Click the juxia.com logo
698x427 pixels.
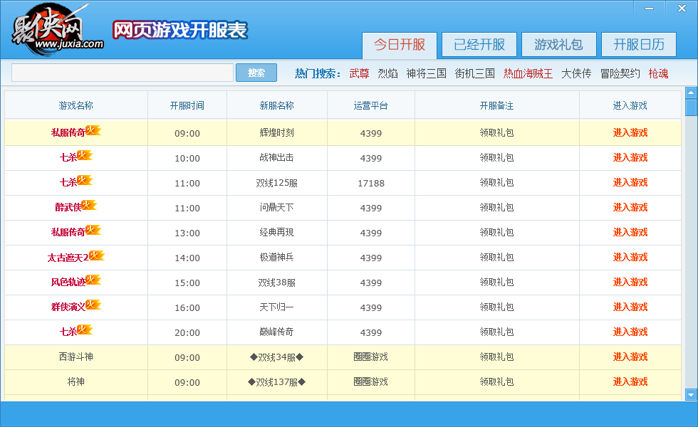pos(57,29)
